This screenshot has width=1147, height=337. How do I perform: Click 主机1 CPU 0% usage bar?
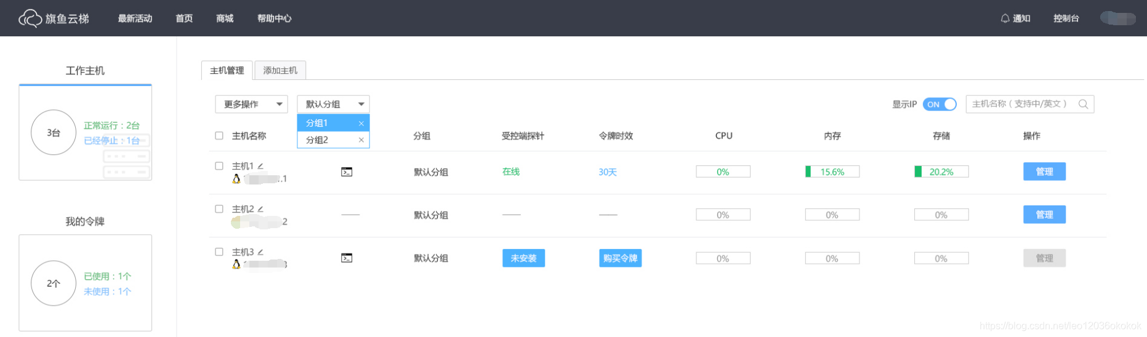pyautogui.click(x=723, y=172)
